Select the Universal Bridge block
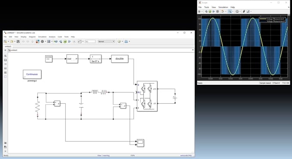 [147, 96]
